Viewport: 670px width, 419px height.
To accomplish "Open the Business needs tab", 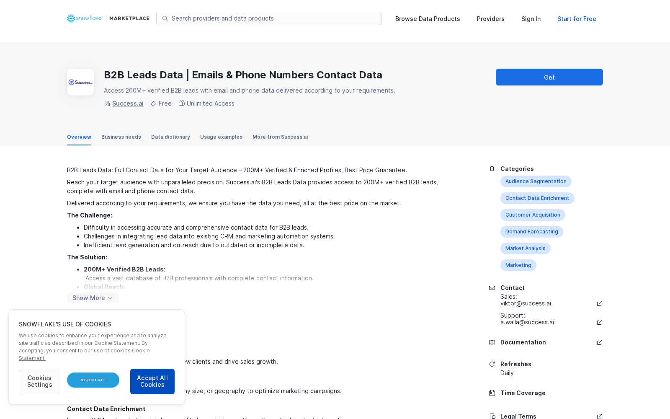I will [x=121, y=137].
